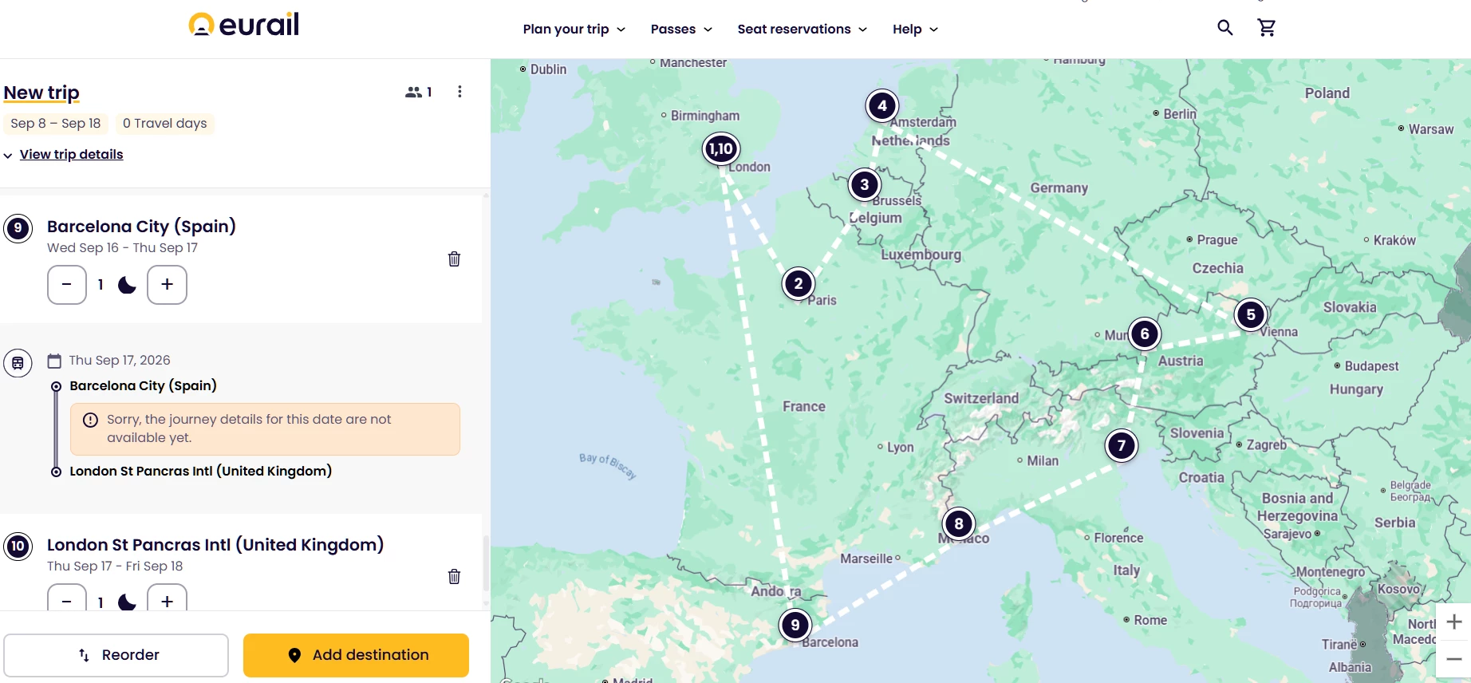The width and height of the screenshot is (1471, 683).
Task: Open the shopping cart
Action: [x=1266, y=28]
